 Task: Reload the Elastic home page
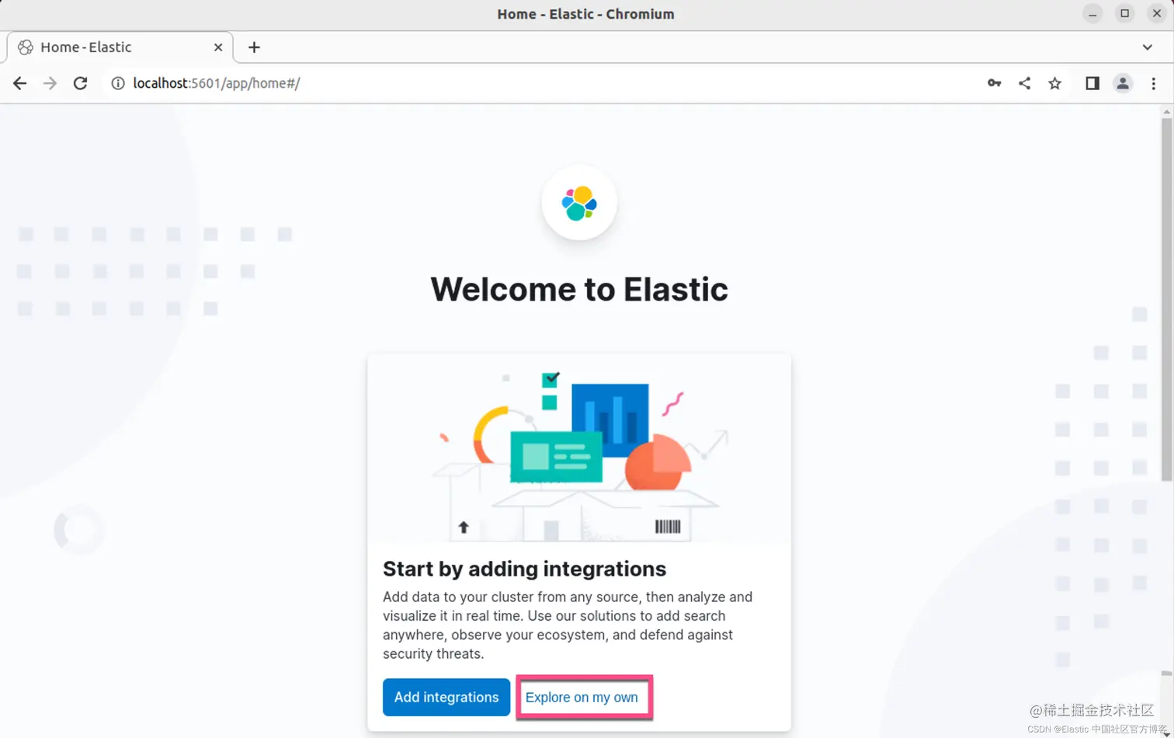[80, 83]
